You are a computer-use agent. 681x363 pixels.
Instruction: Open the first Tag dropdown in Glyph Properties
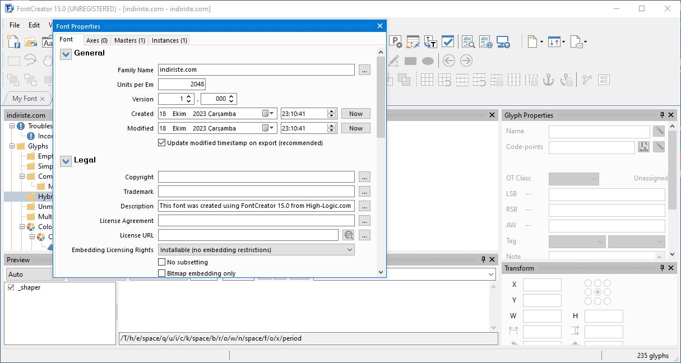point(577,241)
